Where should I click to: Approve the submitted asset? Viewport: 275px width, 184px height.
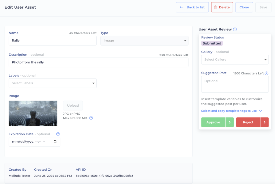pos(213,122)
